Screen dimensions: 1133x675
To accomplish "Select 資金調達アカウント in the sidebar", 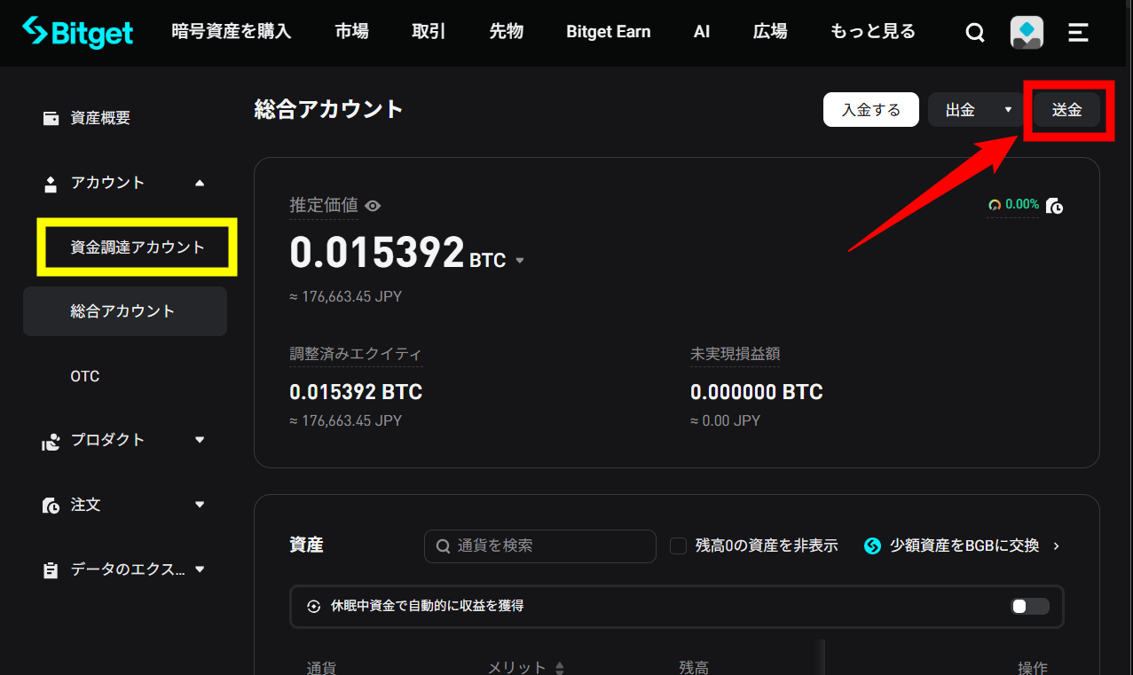I will [x=138, y=247].
